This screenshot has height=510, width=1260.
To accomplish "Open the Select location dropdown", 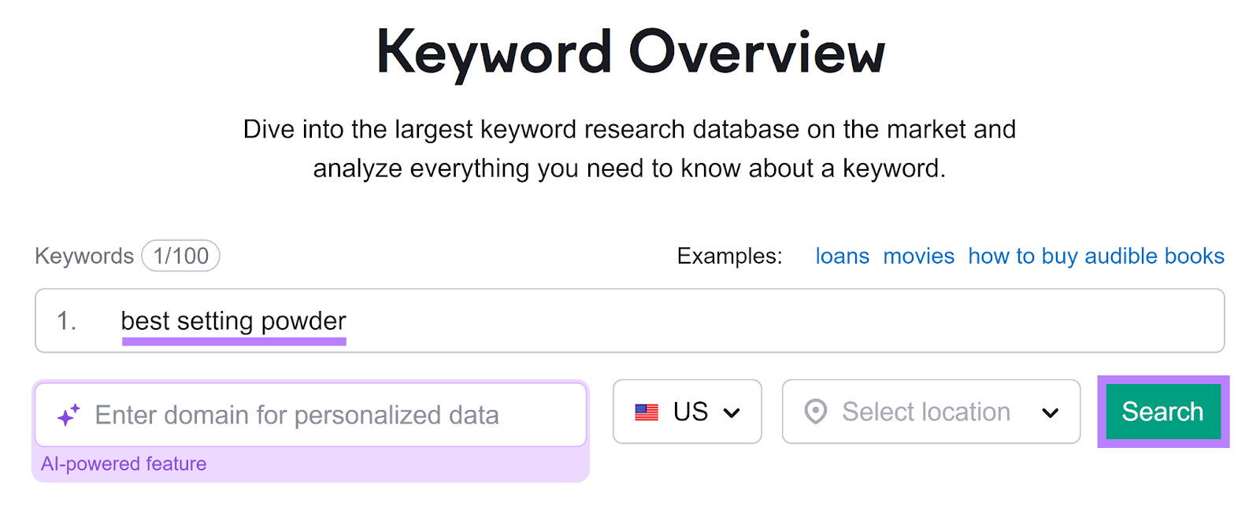I will [x=929, y=411].
